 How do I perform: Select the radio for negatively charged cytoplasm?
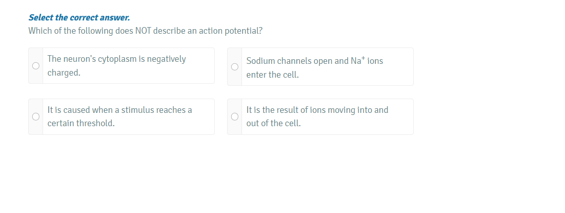36,66
